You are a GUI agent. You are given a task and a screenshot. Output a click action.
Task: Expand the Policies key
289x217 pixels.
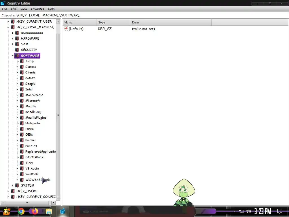pos(17,146)
